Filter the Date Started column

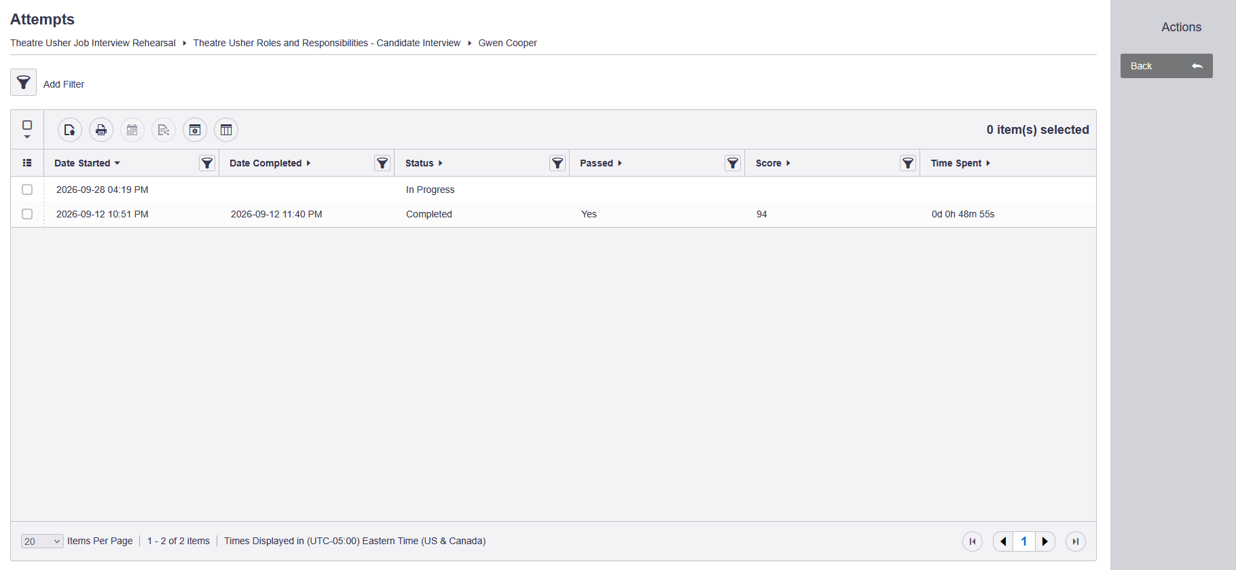(x=207, y=163)
